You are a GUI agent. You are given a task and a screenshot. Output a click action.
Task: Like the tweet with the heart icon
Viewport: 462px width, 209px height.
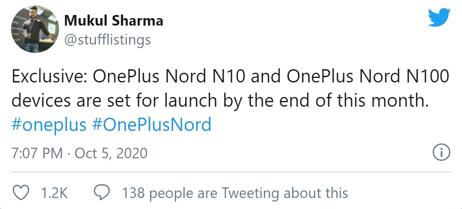click(x=22, y=193)
